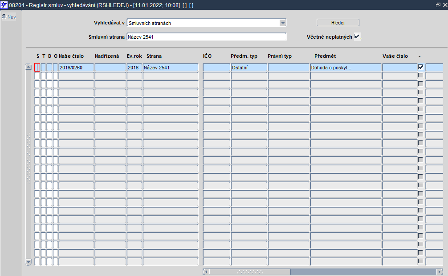Click the scroll-up arrow of the record list

[29, 67]
